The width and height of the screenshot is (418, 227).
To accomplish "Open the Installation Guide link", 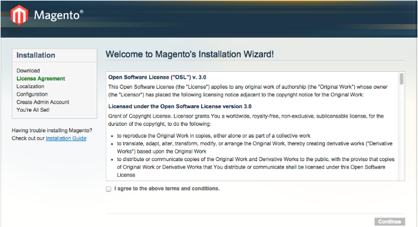I will 66,138.
